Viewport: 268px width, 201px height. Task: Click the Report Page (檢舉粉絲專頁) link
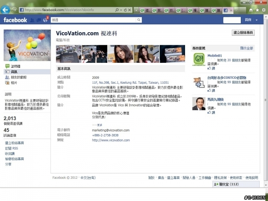(x=14, y=159)
